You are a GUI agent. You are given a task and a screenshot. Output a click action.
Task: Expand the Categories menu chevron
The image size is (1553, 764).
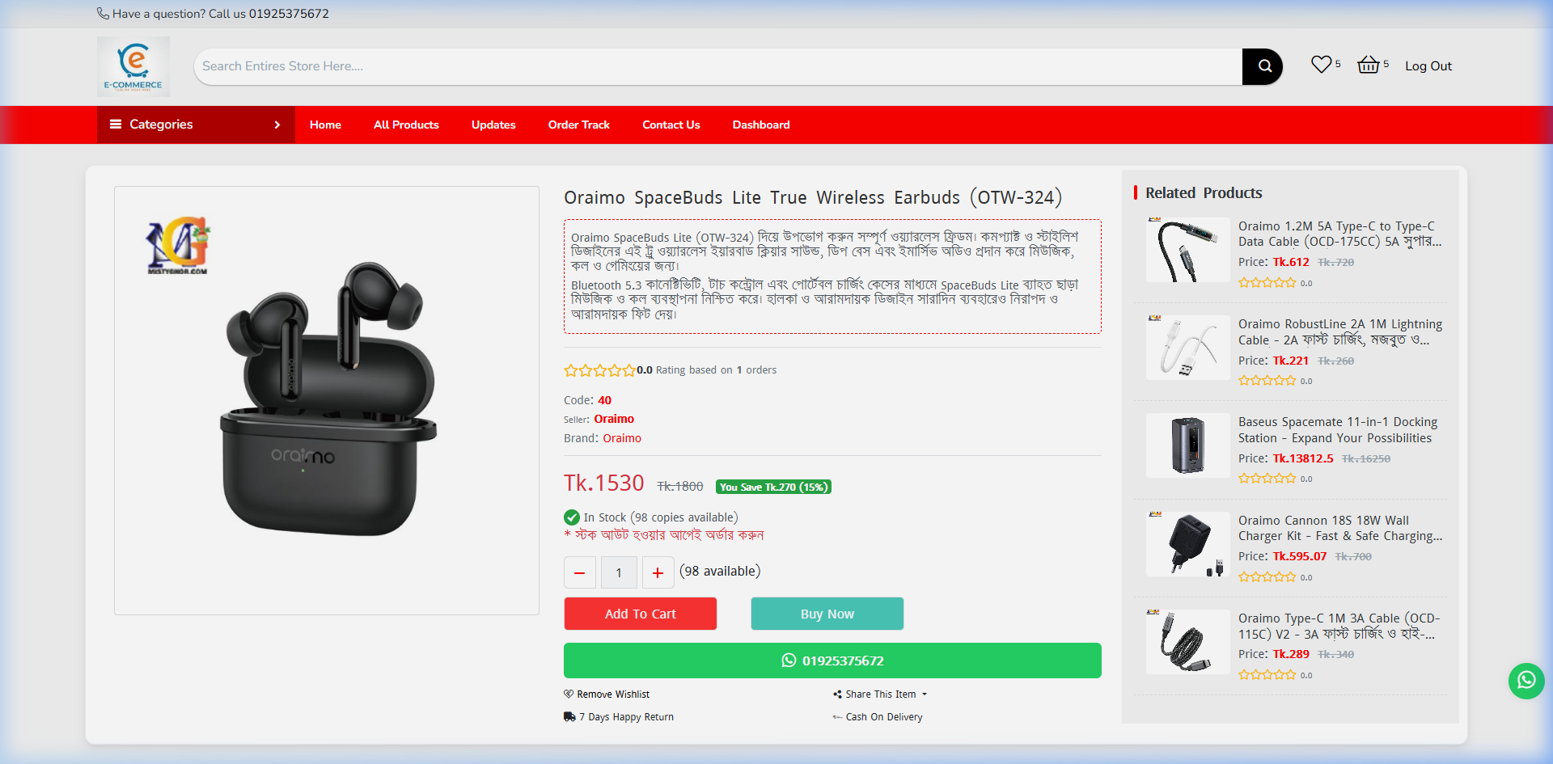277,125
